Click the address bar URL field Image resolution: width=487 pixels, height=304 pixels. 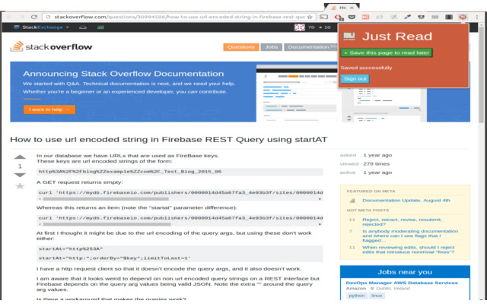[180, 17]
